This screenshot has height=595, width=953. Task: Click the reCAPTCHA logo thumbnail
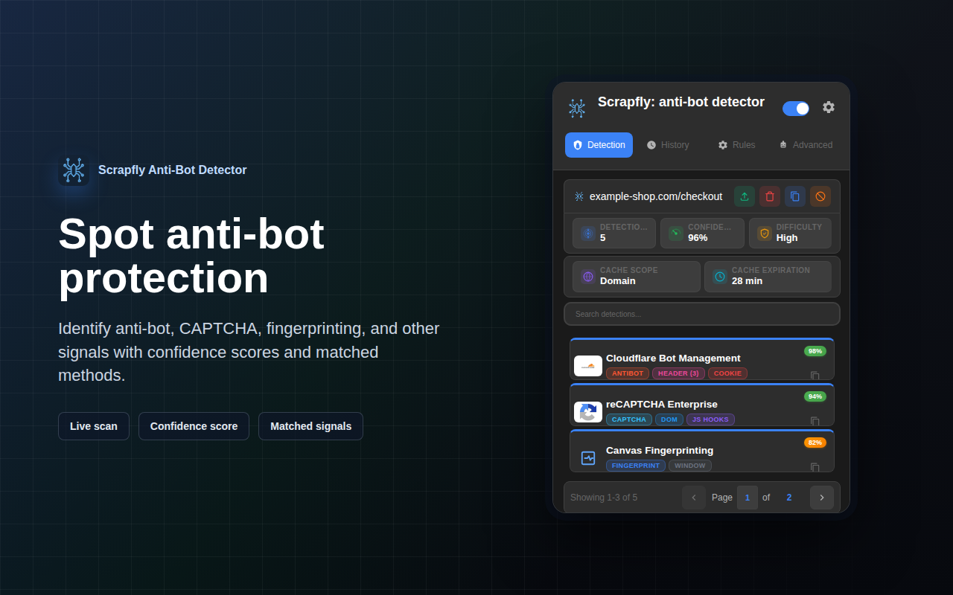pos(588,412)
